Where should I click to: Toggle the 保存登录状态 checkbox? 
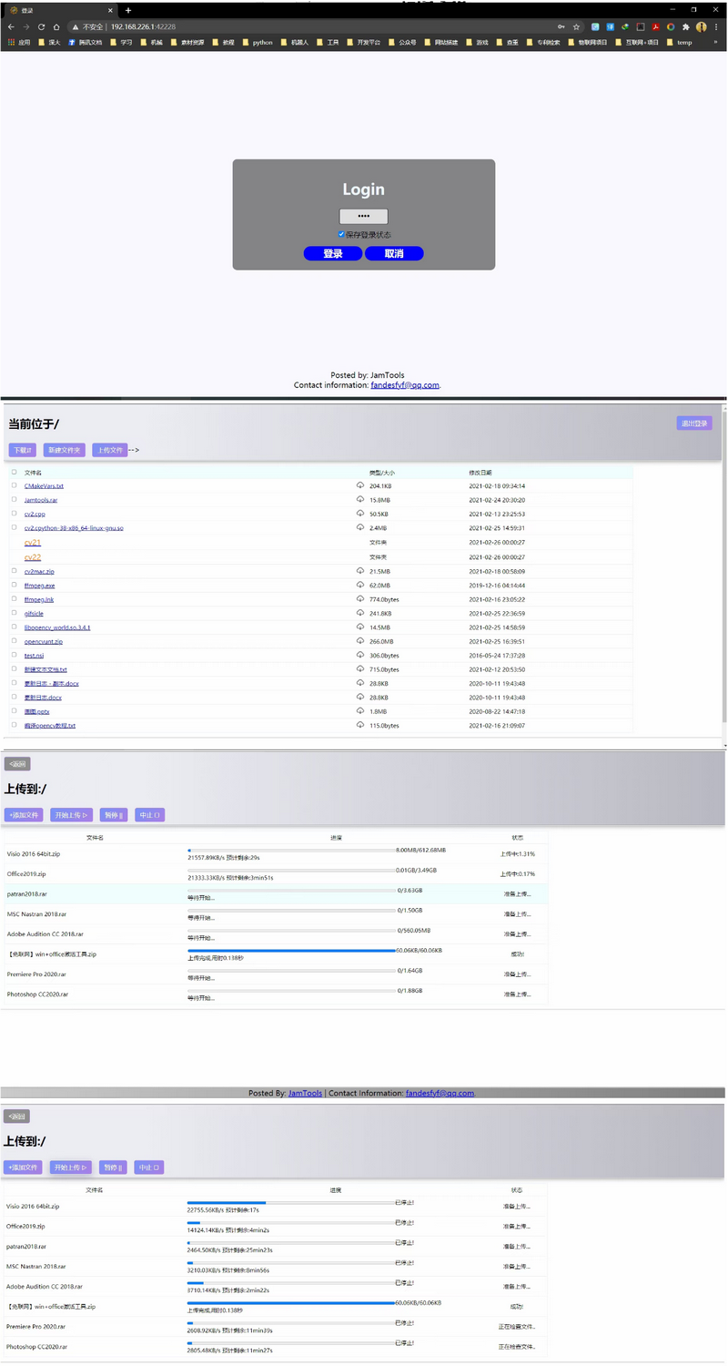click(x=341, y=234)
